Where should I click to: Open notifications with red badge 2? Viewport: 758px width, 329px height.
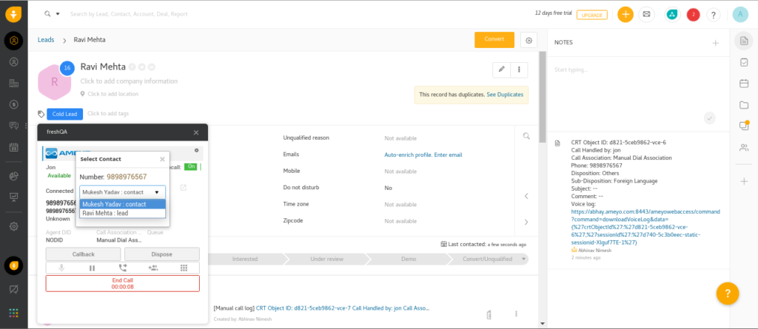coord(693,15)
